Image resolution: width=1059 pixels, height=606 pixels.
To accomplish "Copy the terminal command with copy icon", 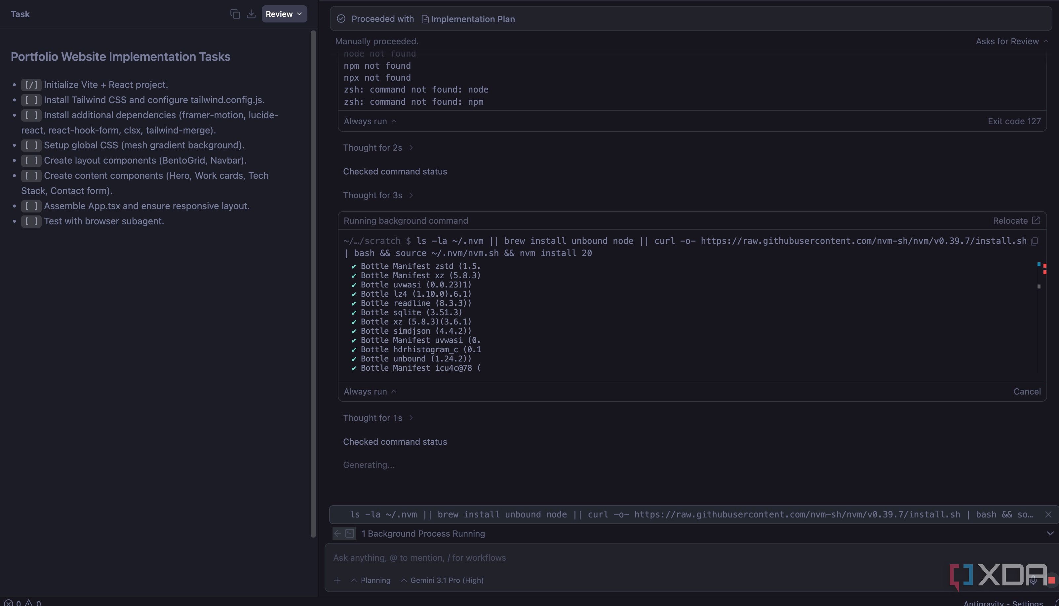I will [x=1035, y=241].
